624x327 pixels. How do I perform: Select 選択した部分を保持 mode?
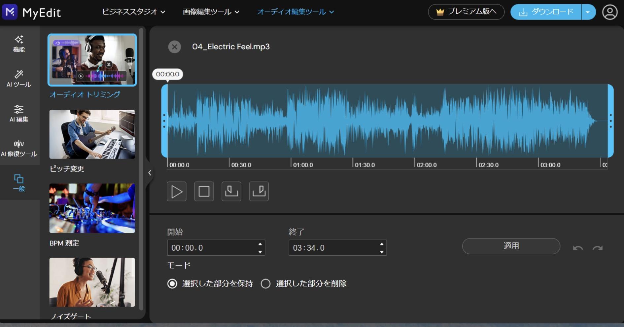pos(210,284)
